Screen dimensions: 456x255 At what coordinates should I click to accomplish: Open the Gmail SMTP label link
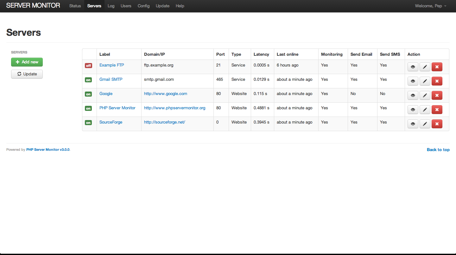[x=111, y=80]
